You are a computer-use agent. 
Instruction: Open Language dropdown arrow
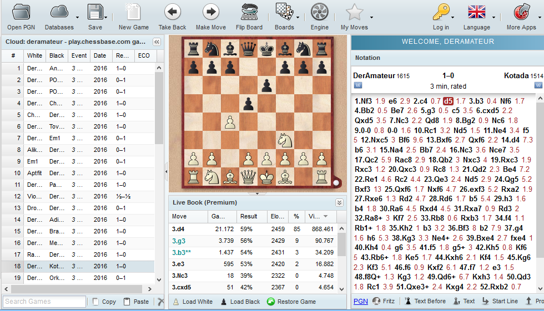(x=493, y=17)
